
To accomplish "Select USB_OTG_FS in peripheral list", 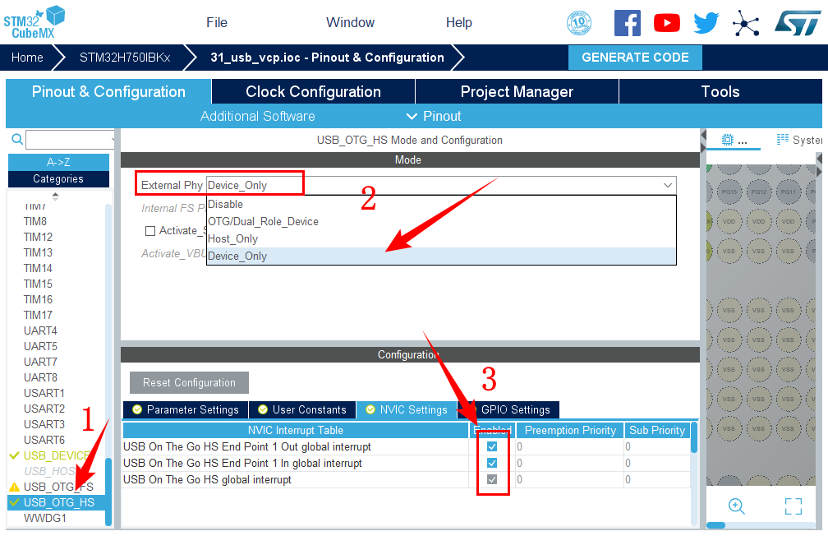I will pyautogui.click(x=58, y=487).
